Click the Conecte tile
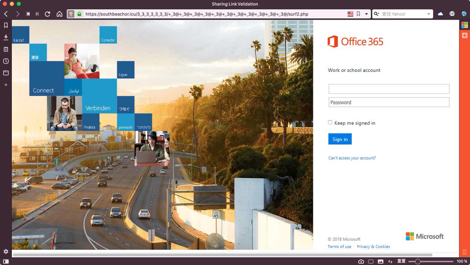The width and height of the screenshot is (470, 265). click(x=108, y=35)
